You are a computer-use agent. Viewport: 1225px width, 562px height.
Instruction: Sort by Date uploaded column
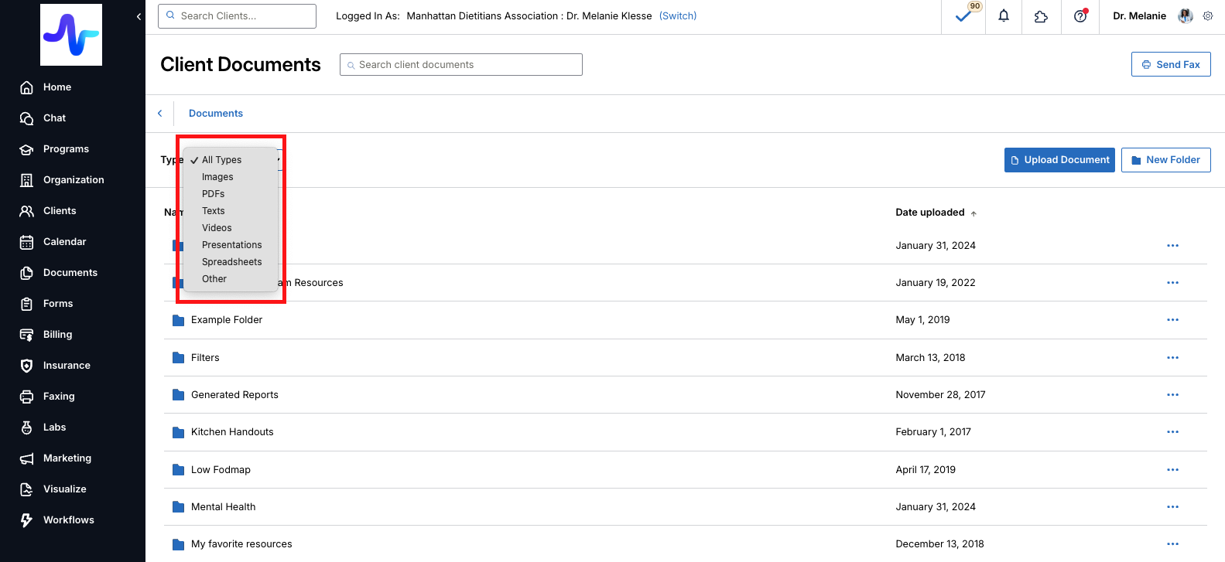coord(936,213)
